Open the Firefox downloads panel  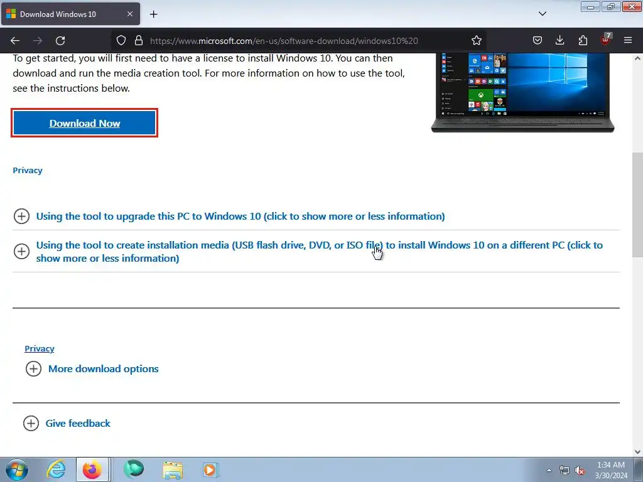click(x=559, y=40)
